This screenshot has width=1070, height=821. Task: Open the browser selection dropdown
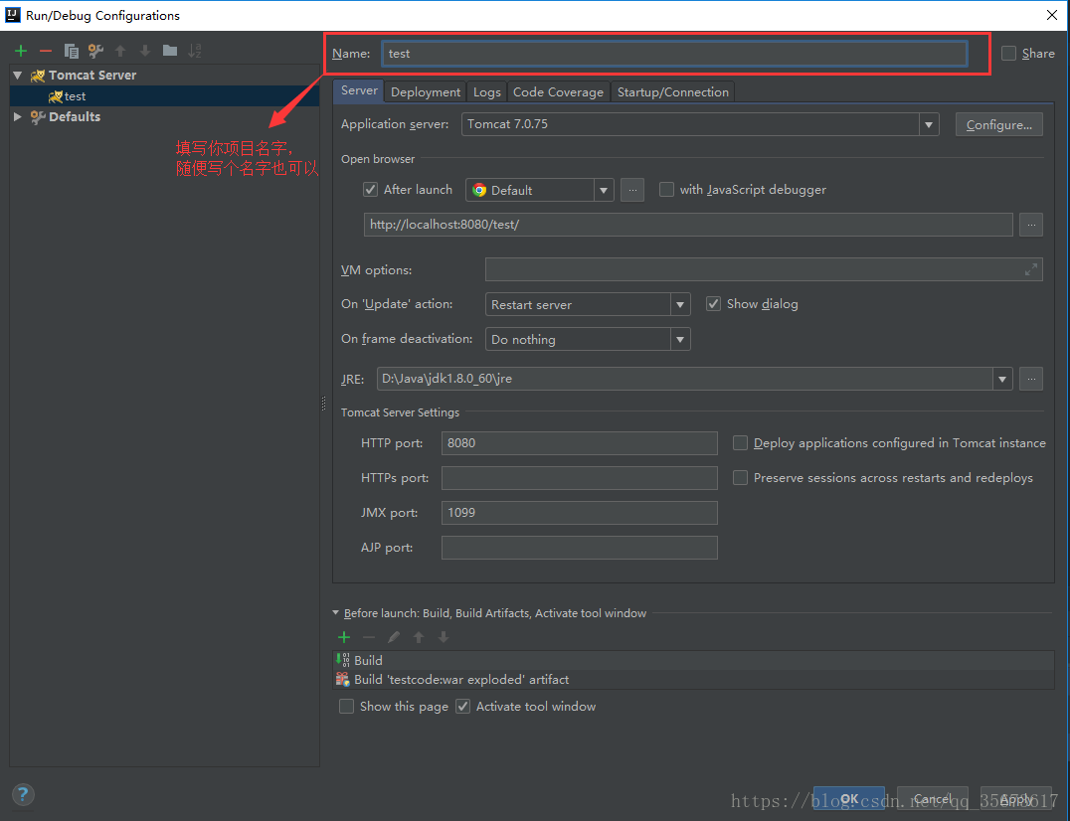(x=604, y=190)
